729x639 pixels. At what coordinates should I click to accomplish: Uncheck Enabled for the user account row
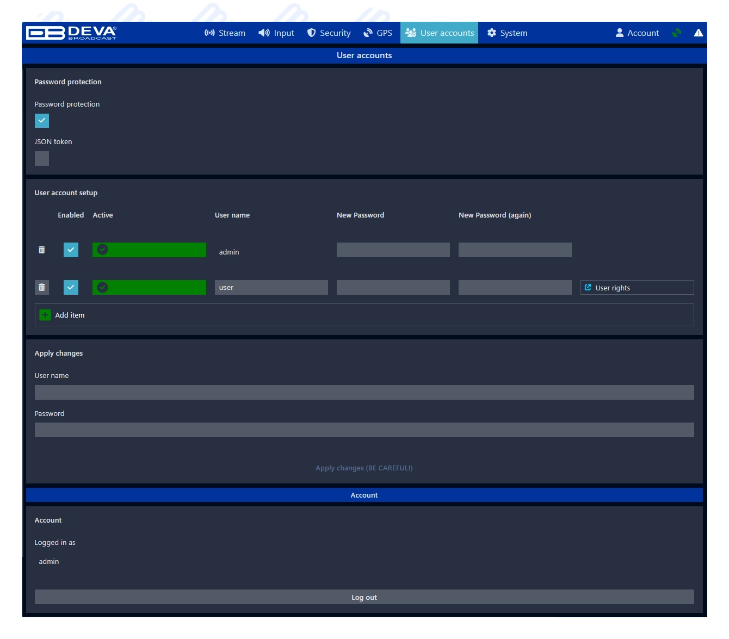pyautogui.click(x=71, y=287)
